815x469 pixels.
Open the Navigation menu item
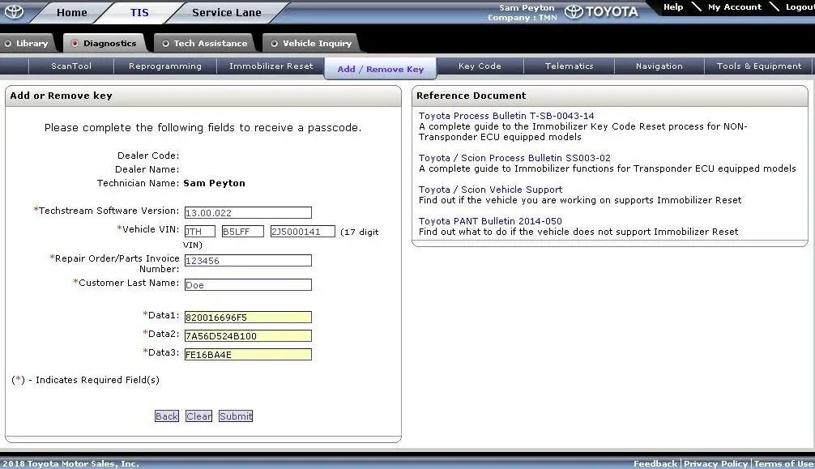[659, 66]
